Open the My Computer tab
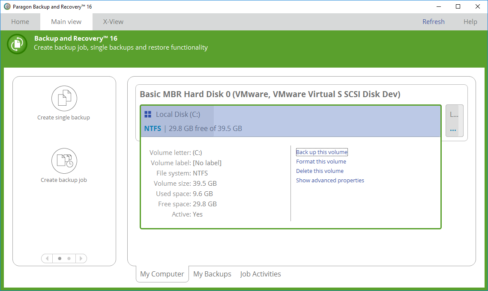Image resolution: width=488 pixels, height=291 pixels. pyautogui.click(x=162, y=274)
